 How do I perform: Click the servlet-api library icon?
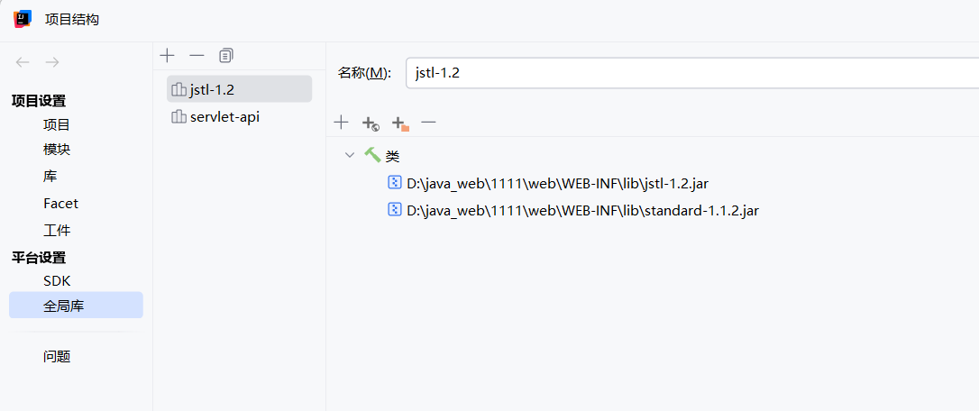point(179,117)
